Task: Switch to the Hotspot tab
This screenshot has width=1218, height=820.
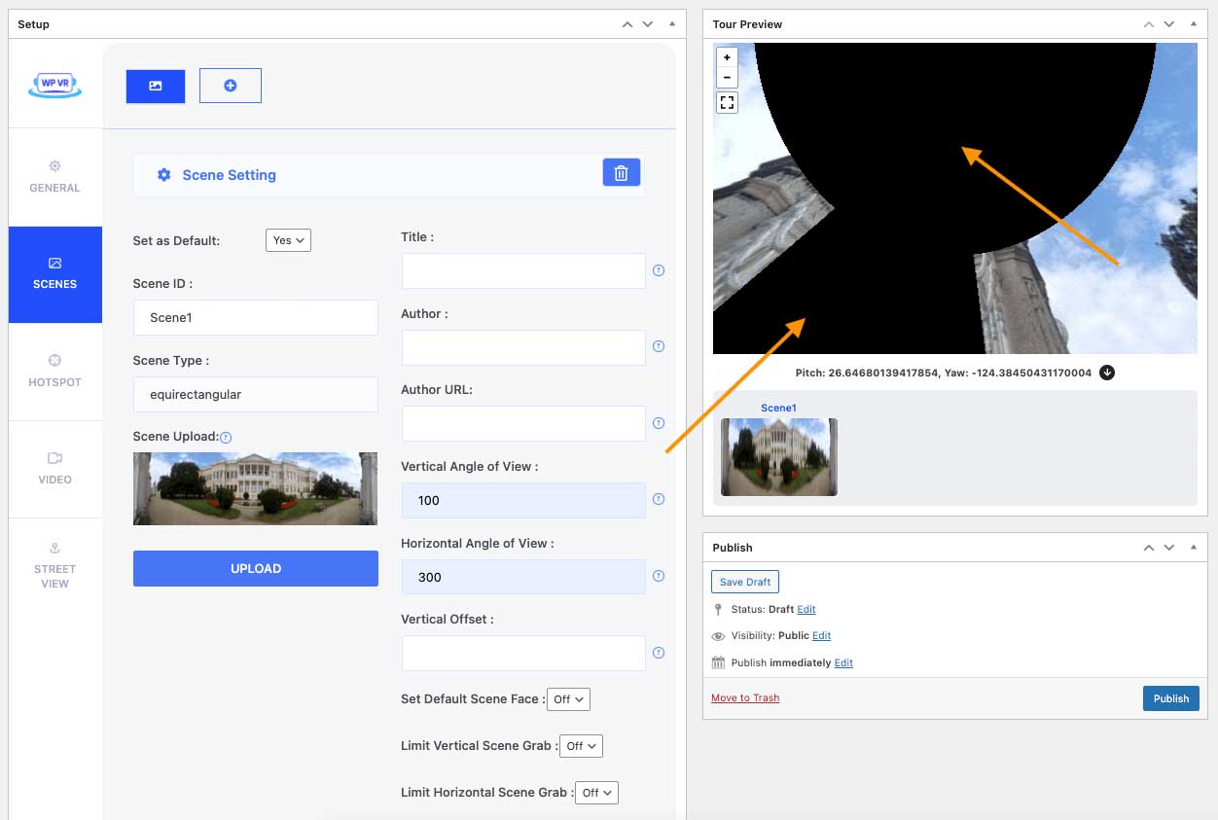Action: (x=54, y=372)
